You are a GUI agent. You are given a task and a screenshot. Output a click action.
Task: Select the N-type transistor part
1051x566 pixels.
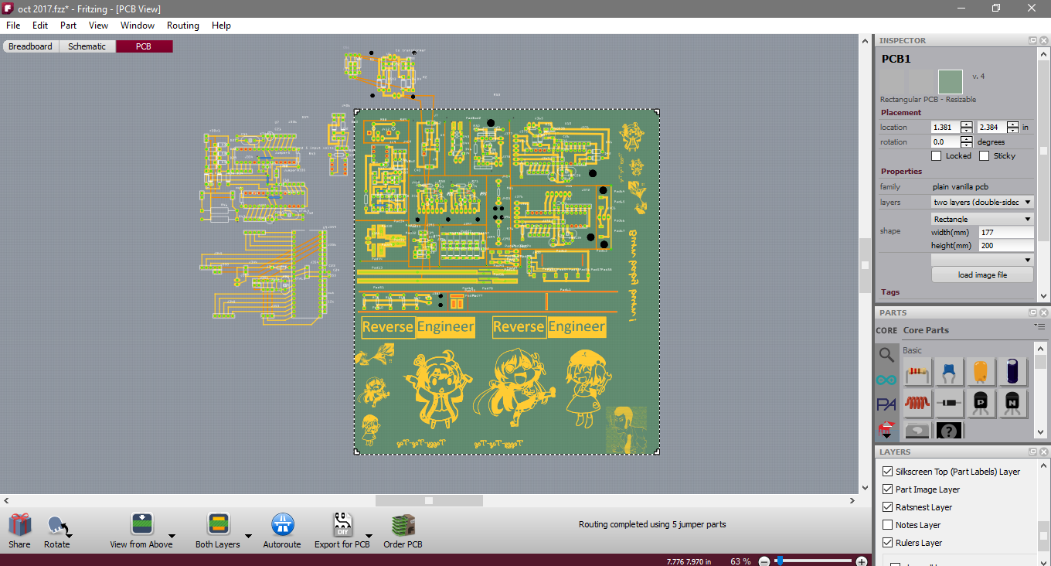pos(1012,404)
